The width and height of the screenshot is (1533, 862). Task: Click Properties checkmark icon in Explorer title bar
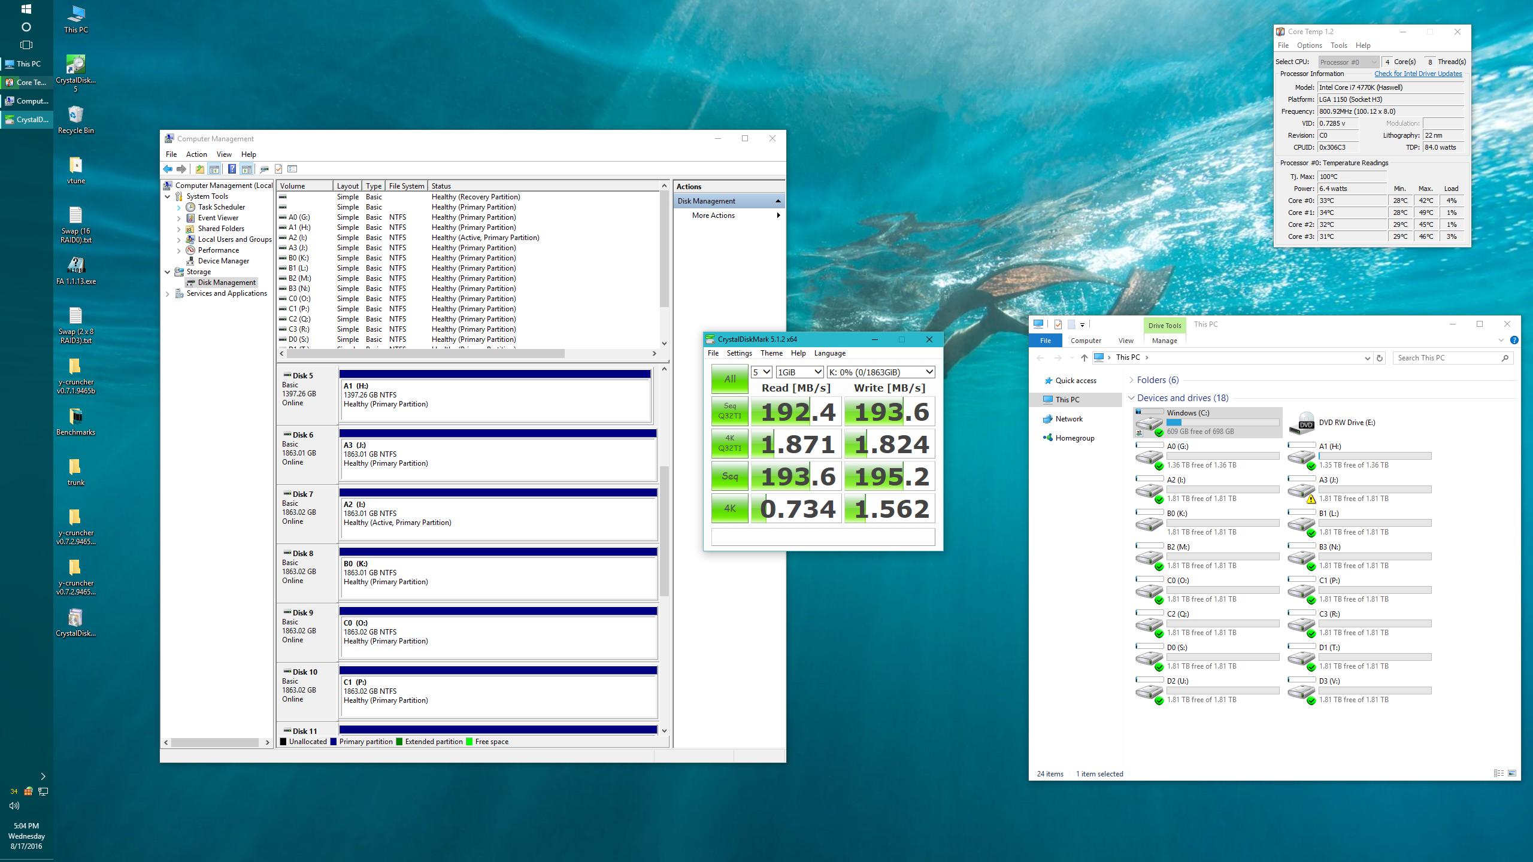tap(1058, 324)
